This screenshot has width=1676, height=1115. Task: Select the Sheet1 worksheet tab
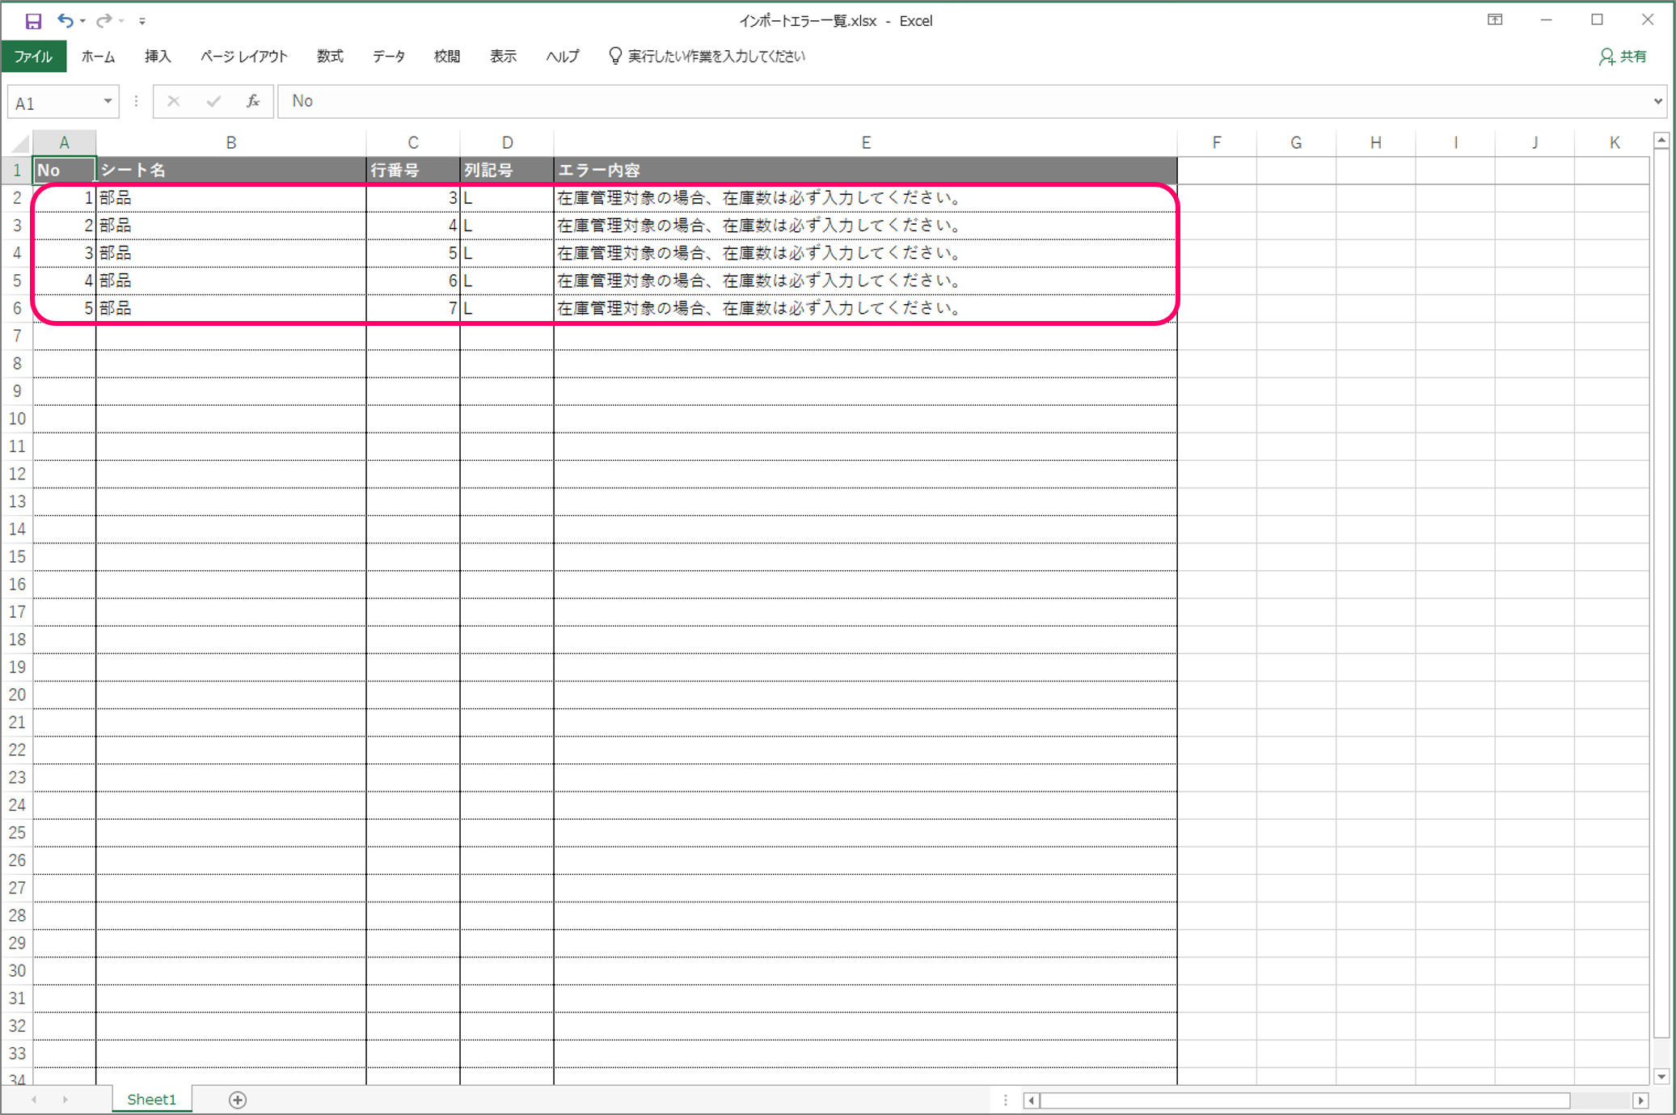click(x=151, y=1100)
